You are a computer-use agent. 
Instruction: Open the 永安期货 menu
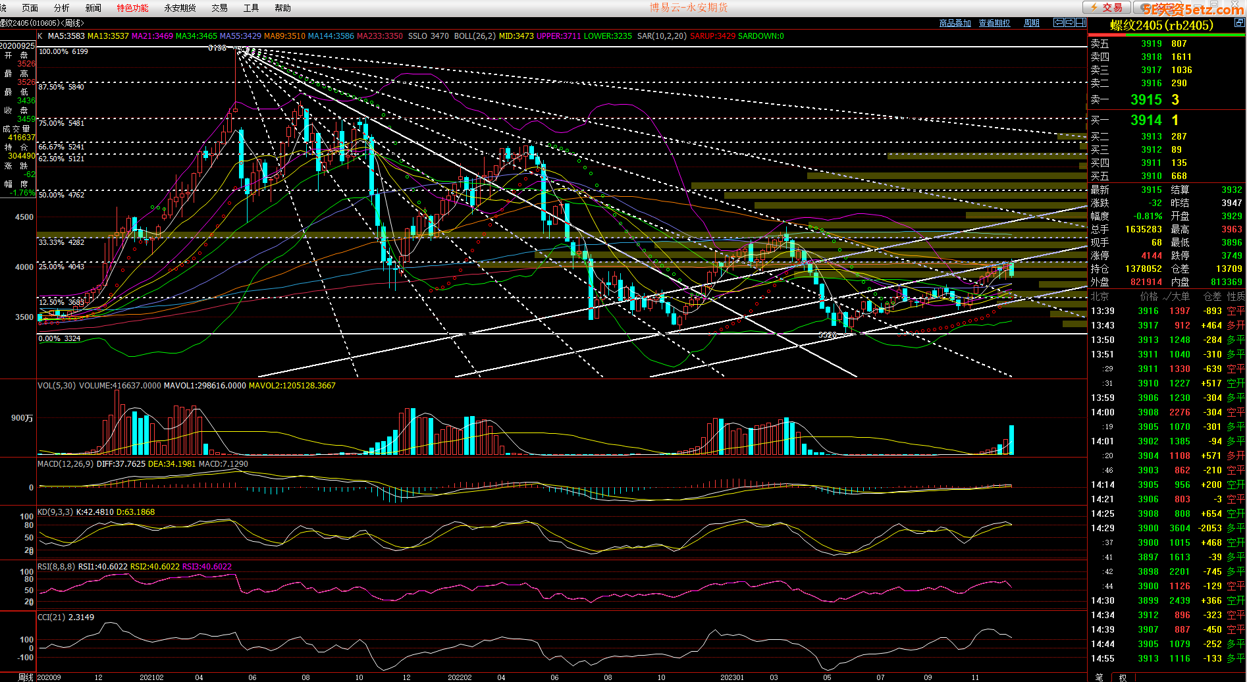(x=180, y=8)
